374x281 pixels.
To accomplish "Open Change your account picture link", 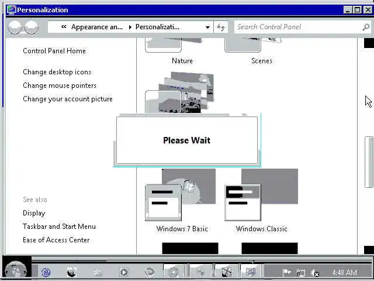I will 68,99.
